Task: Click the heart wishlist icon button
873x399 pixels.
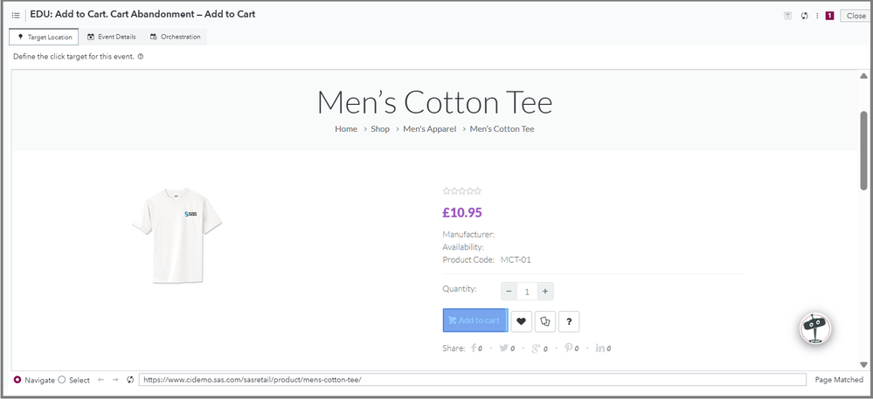Action: tap(522, 321)
